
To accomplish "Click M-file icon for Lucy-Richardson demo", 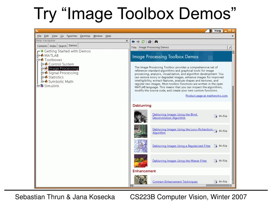I will point(215,131).
